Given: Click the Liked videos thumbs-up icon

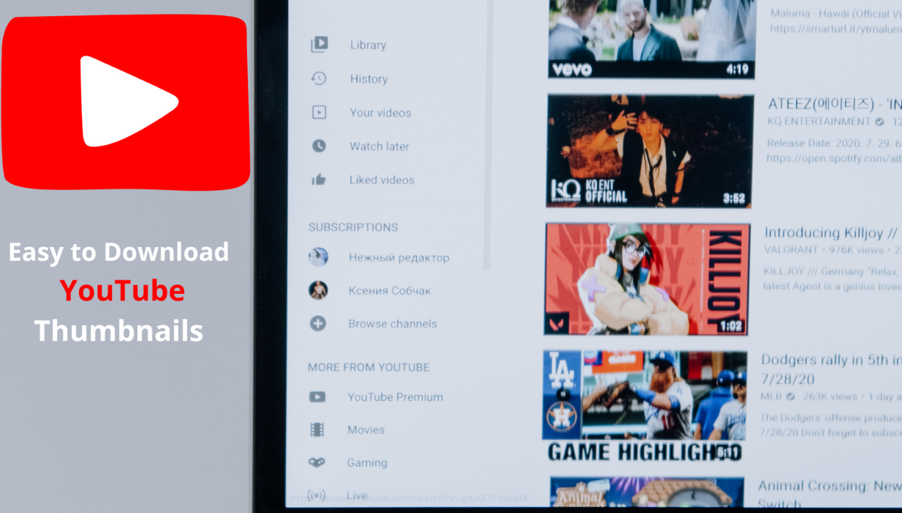Looking at the screenshot, I should click(318, 180).
